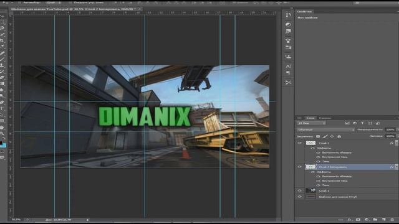Collapse effects arrow on Слой 2 row
Screen dimensions: 399x224
click(397, 143)
